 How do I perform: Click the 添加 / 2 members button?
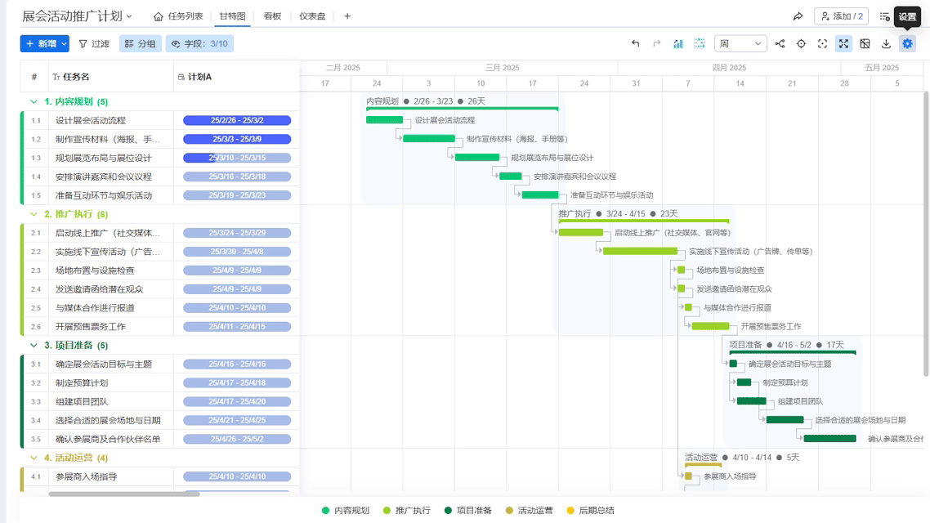click(x=841, y=16)
